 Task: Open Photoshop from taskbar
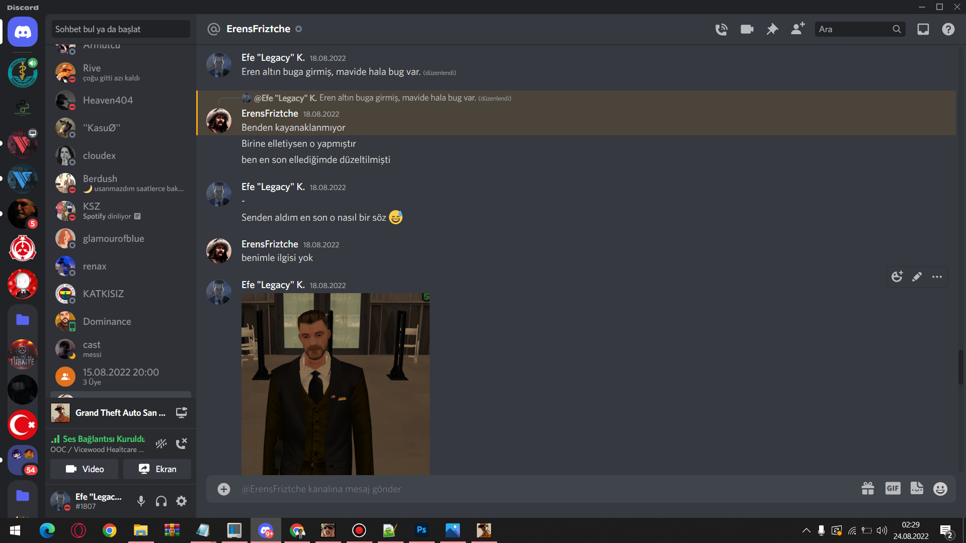pos(422,530)
